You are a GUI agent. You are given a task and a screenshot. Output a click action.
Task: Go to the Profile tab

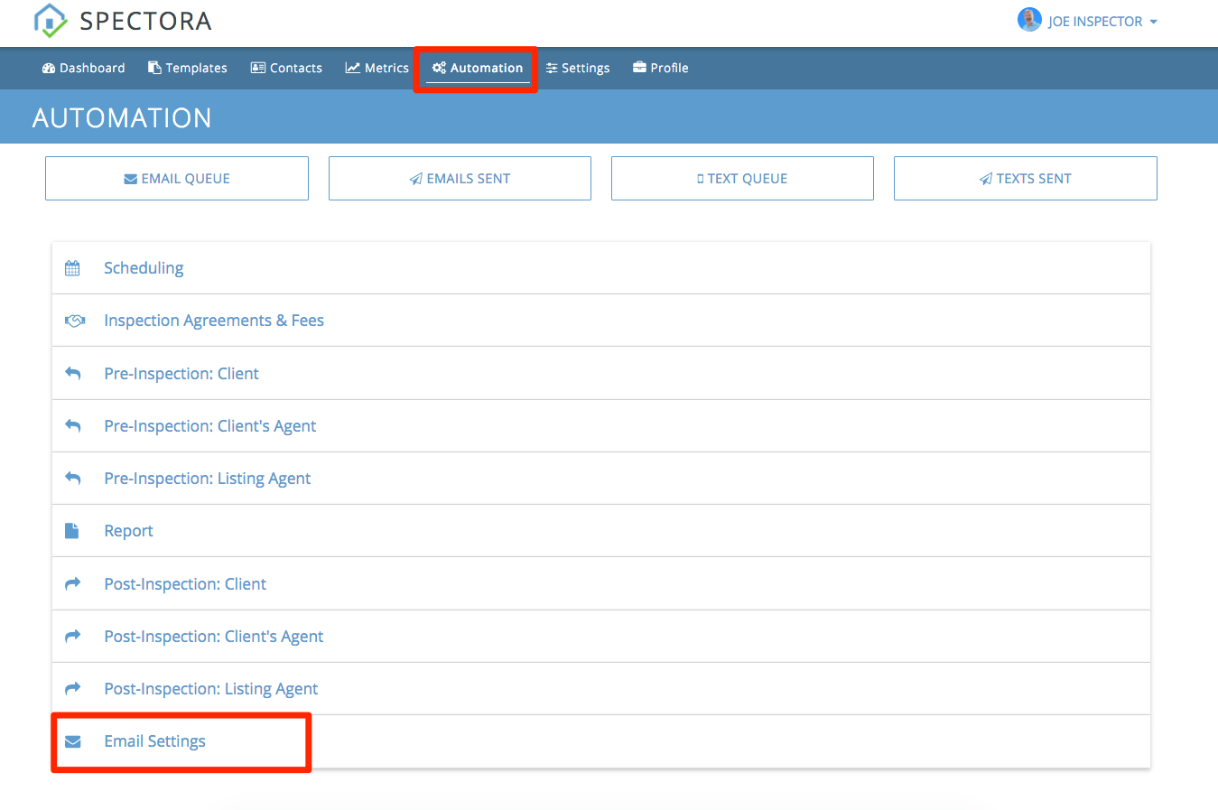(x=661, y=68)
